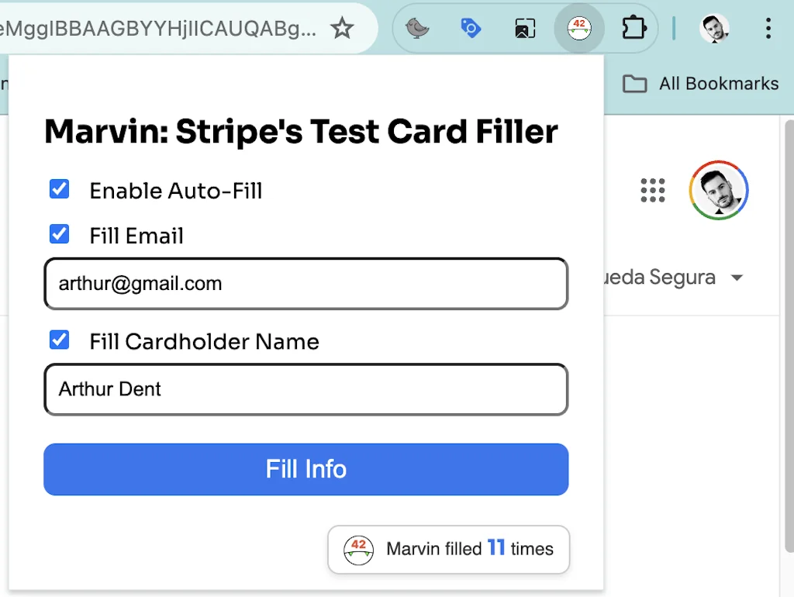794x597 pixels.
Task: Click the page's vertical scrollbar
Action: 789,310
